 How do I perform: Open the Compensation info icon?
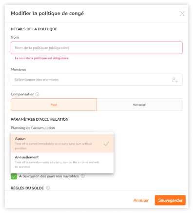(x=38, y=94)
